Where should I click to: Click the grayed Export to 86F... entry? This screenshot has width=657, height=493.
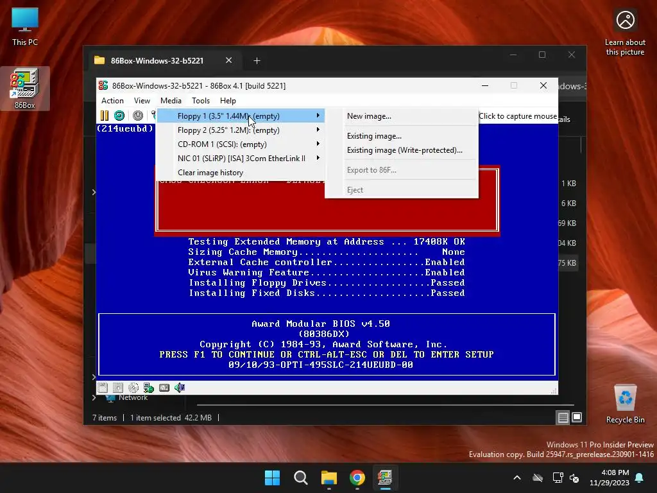[x=402, y=169]
